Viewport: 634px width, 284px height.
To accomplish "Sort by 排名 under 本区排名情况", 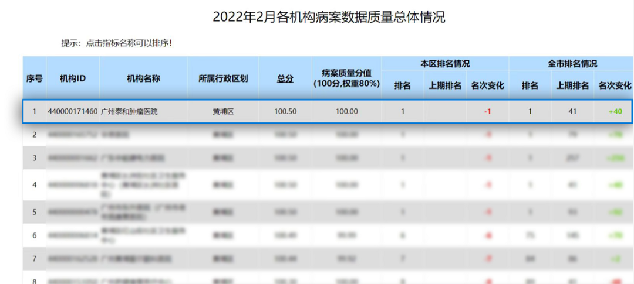I will (x=403, y=85).
